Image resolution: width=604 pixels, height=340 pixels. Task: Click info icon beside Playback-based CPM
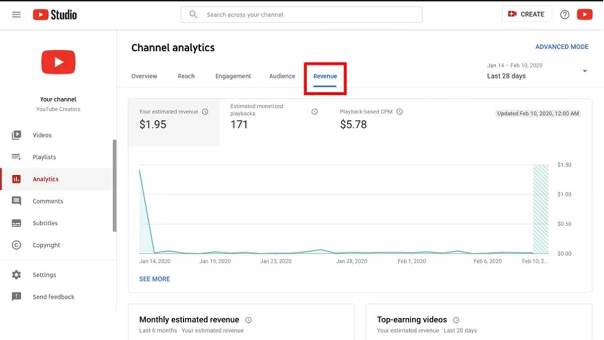tap(400, 112)
